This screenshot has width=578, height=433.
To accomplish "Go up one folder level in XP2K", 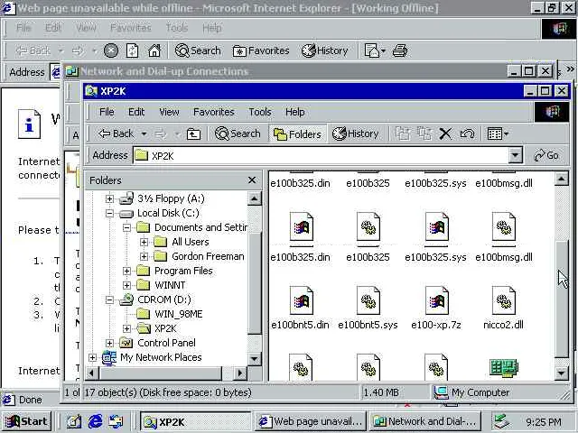I will (x=193, y=134).
